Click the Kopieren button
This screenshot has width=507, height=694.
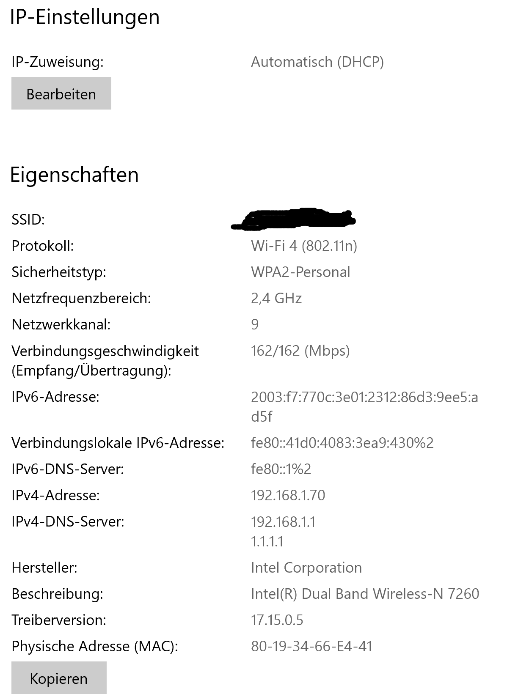59,678
